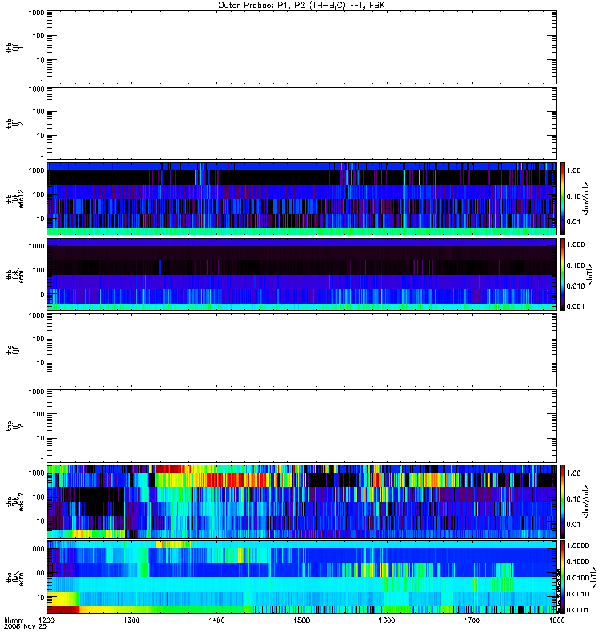
Task: Click the "thc fbk scm1" y-axis label
Action: (x=14, y=577)
